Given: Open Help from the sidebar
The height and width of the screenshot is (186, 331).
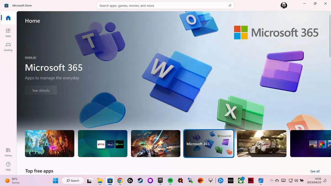Looking at the screenshot, I should [x=8, y=166].
